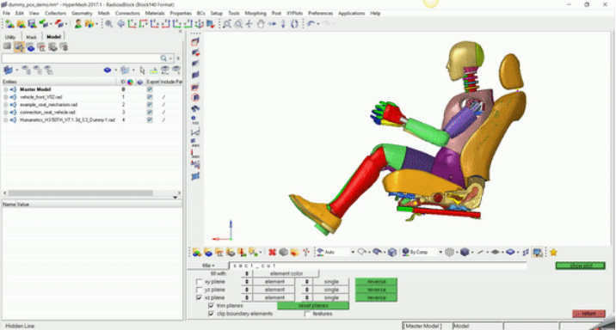Click the measure distance icon in vertical toolbar
This screenshot has height=330, width=616.
click(x=195, y=131)
